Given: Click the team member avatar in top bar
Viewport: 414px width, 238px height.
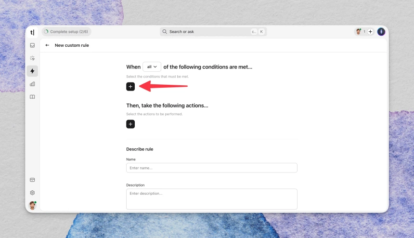Looking at the screenshot, I should tap(358, 32).
